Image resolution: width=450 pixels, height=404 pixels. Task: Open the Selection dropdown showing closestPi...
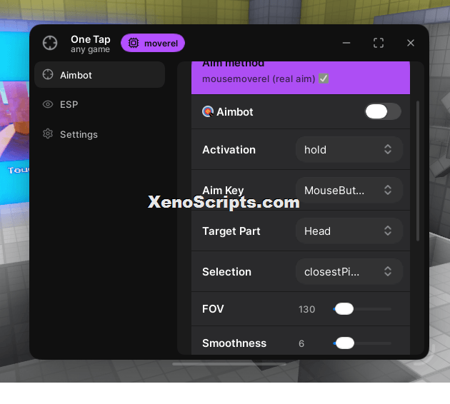pyautogui.click(x=349, y=271)
